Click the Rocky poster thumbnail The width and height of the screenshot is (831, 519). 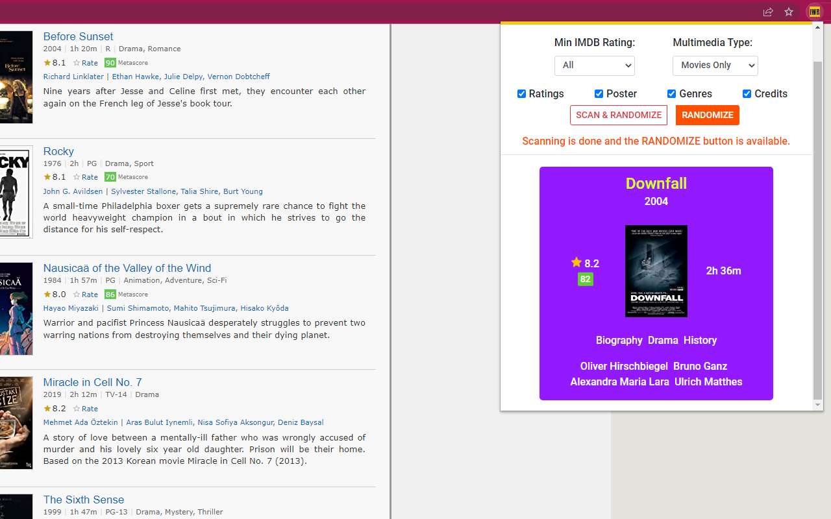[x=16, y=192]
